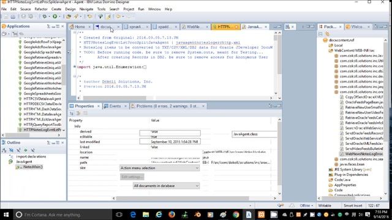The height and width of the screenshot is (220, 392).
Task: Click the 'Edit settings...' button
Action: pyautogui.click(x=132, y=177)
